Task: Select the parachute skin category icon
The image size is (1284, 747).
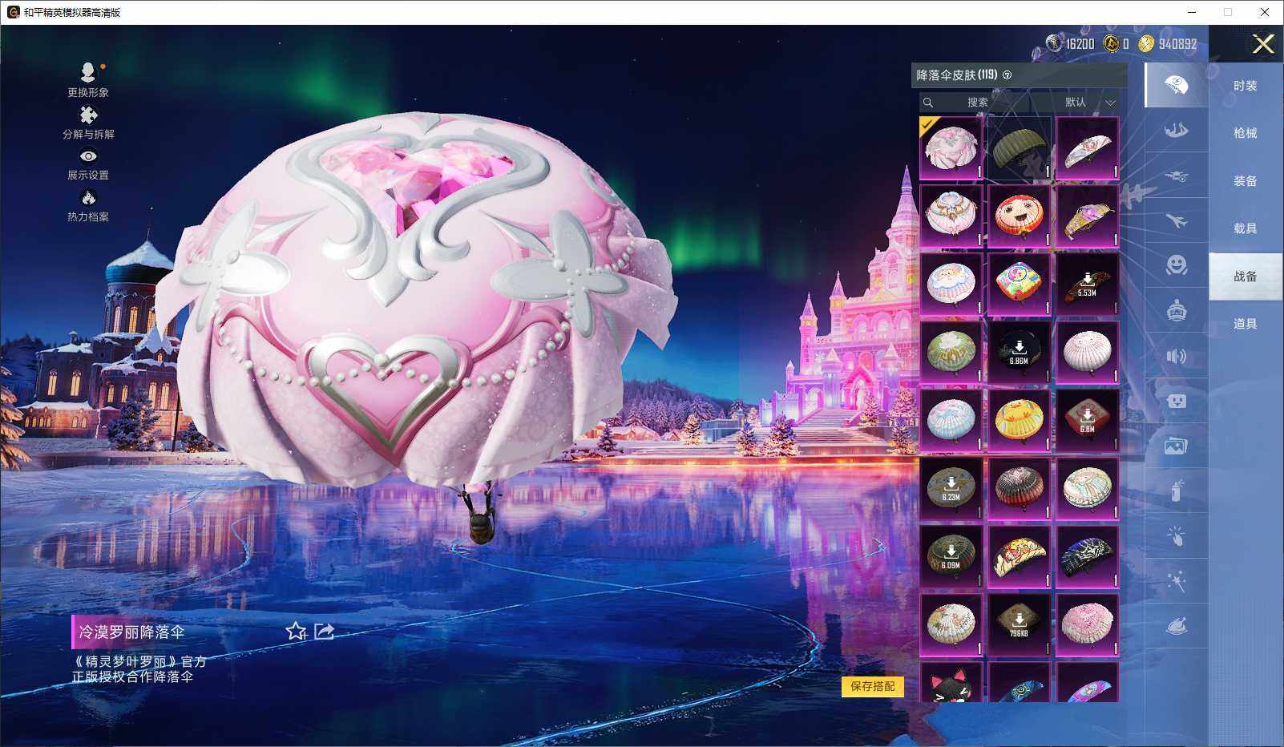Action: pos(1176,86)
